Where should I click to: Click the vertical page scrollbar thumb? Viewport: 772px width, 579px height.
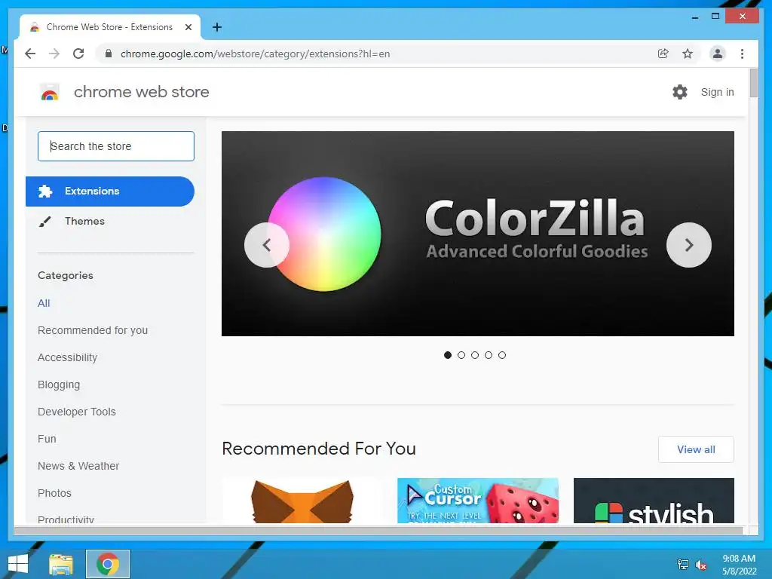[x=753, y=83]
